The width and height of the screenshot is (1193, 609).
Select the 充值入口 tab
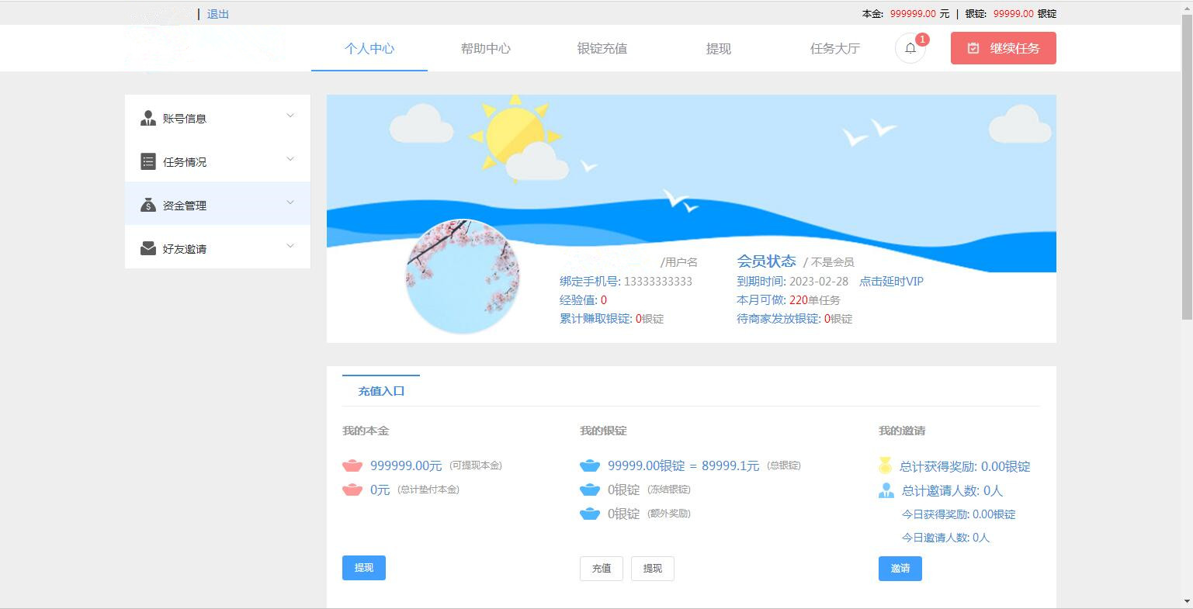coord(381,391)
